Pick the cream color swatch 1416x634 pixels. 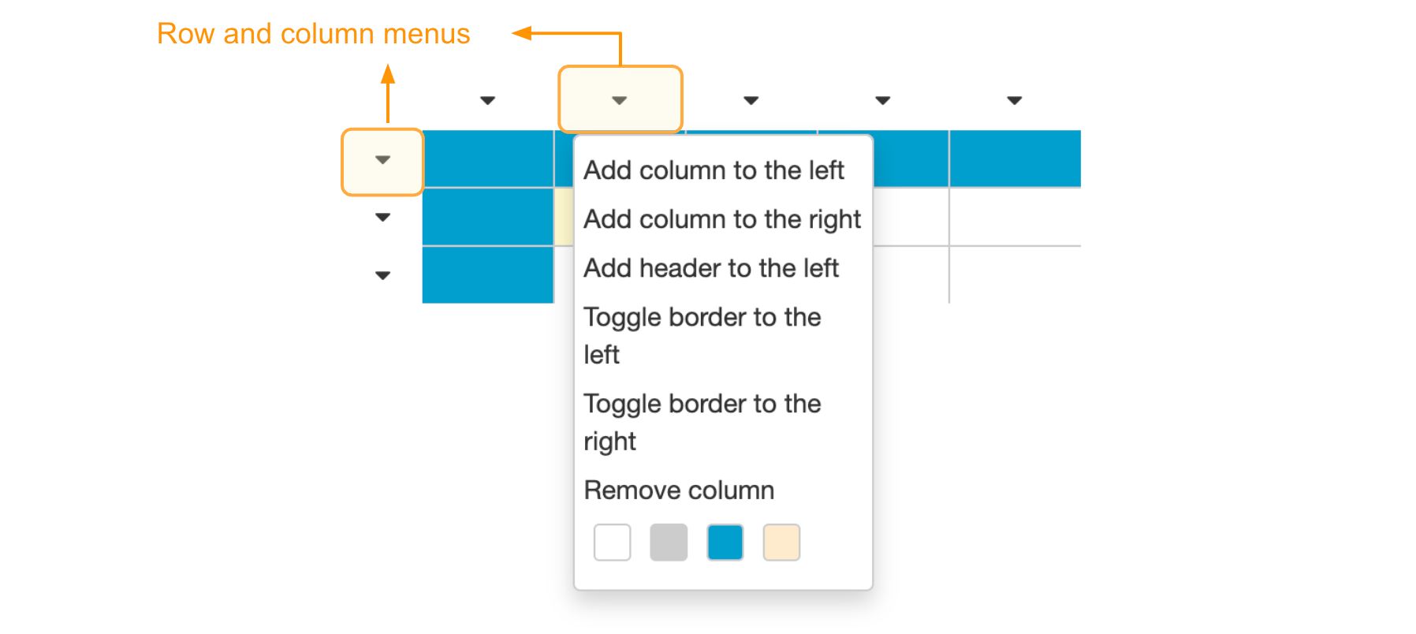tap(781, 543)
